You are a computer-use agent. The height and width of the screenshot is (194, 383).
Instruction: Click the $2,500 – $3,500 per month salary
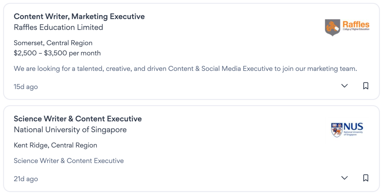tap(57, 53)
